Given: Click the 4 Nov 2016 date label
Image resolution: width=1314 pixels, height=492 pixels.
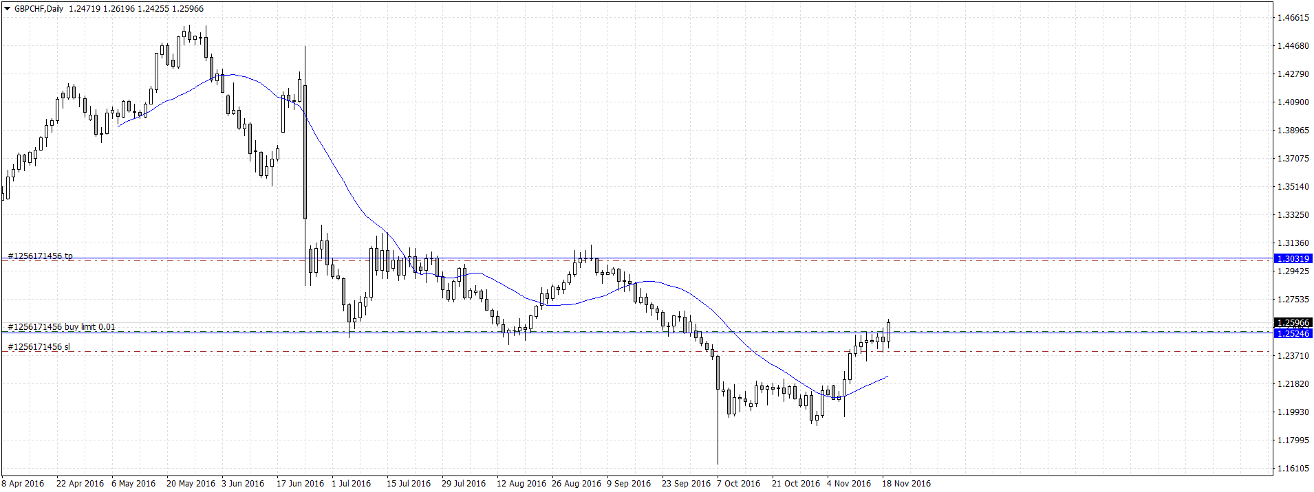Looking at the screenshot, I should pos(849,484).
